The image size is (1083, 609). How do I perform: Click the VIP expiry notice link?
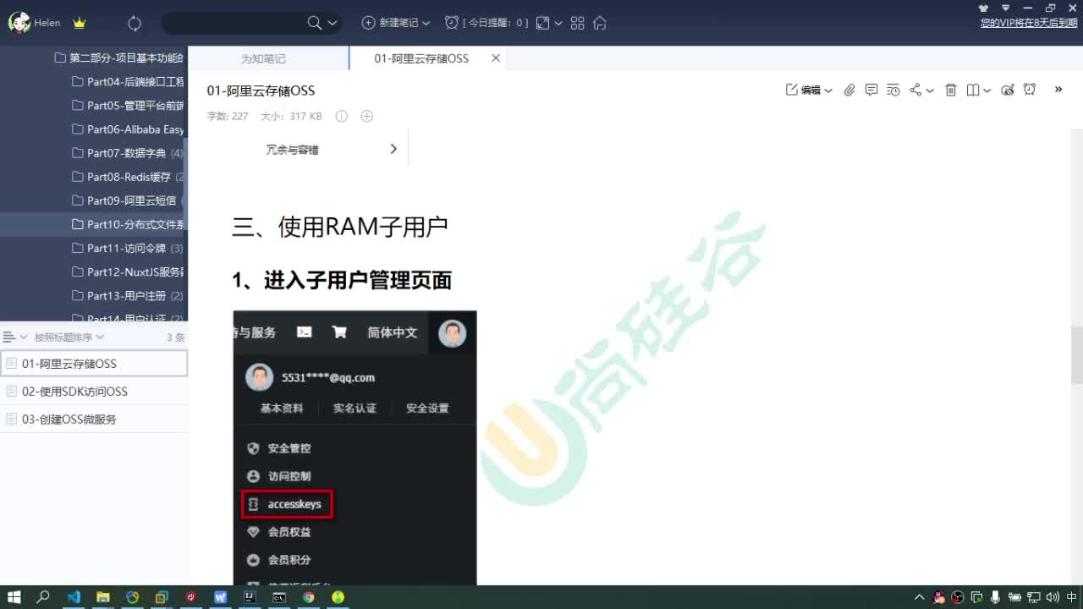click(x=1027, y=23)
